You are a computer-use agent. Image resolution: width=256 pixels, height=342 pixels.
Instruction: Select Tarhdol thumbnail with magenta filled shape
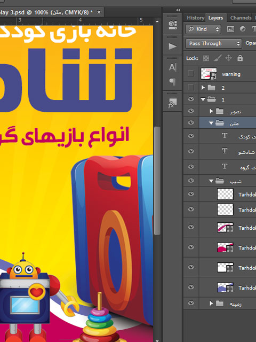(x=225, y=247)
